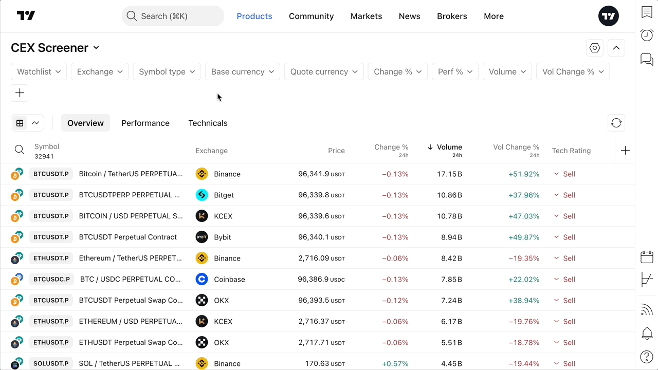Click the Coinbase exchange logo

click(x=202, y=279)
